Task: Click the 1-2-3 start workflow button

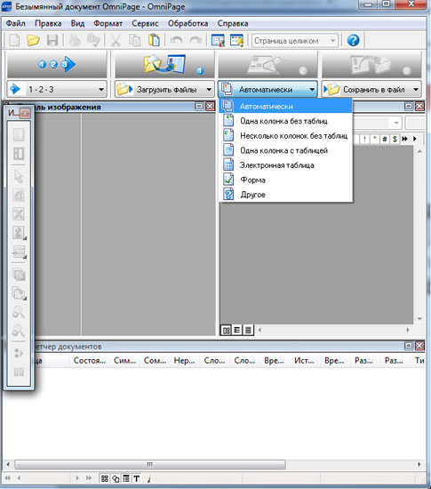Action: coord(57,65)
